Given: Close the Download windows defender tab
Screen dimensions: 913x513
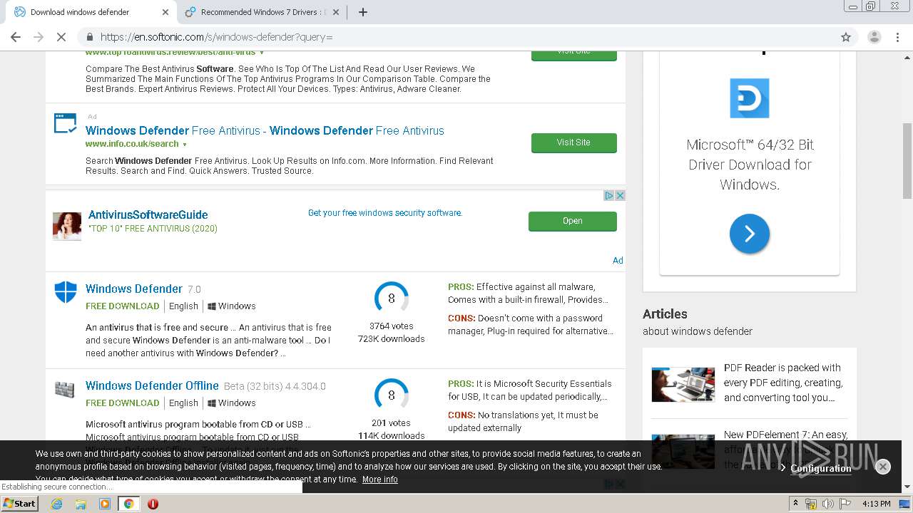Looking at the screenshot, I should pos(165,12).
